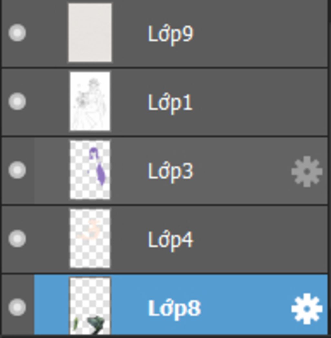Click empty row area right of Lớp4
The image size is (331, 338).
(259, 240)
